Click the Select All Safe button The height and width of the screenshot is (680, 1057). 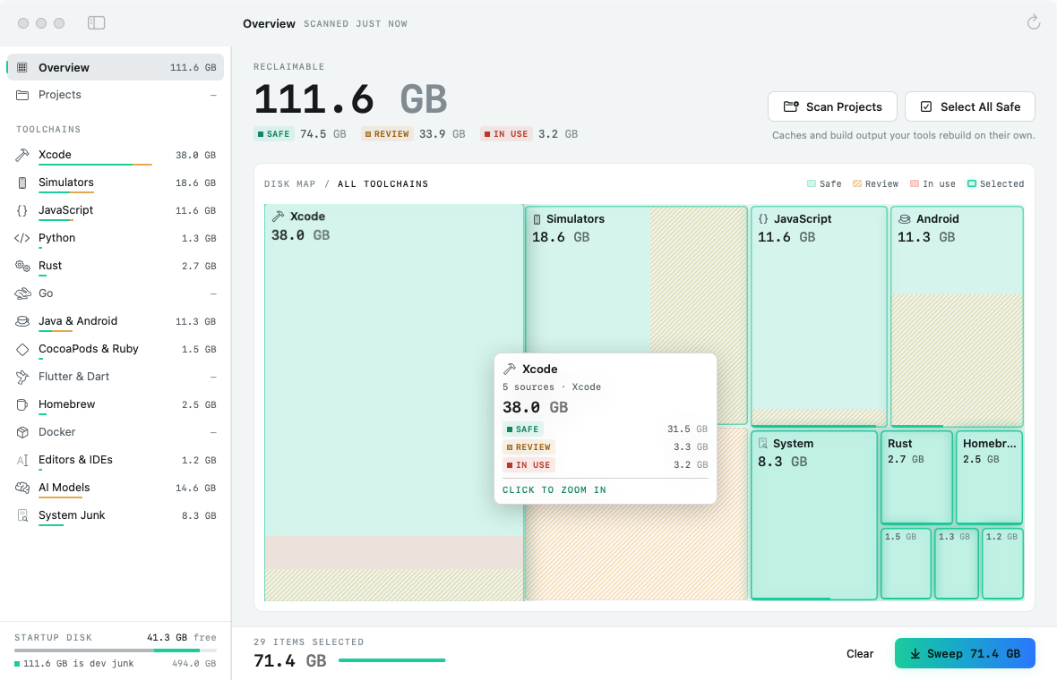click(970, 106)
